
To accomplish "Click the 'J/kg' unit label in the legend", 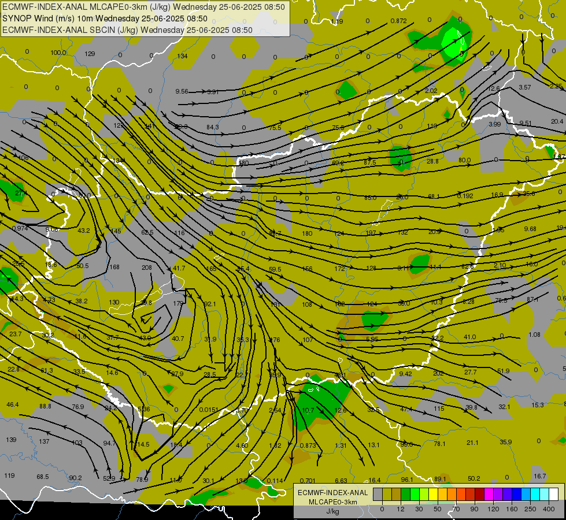I will point(333,511).
